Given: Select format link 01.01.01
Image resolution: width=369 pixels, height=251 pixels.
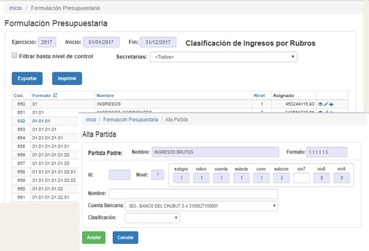Looking at the screenshot, I should tap(41, 121).
